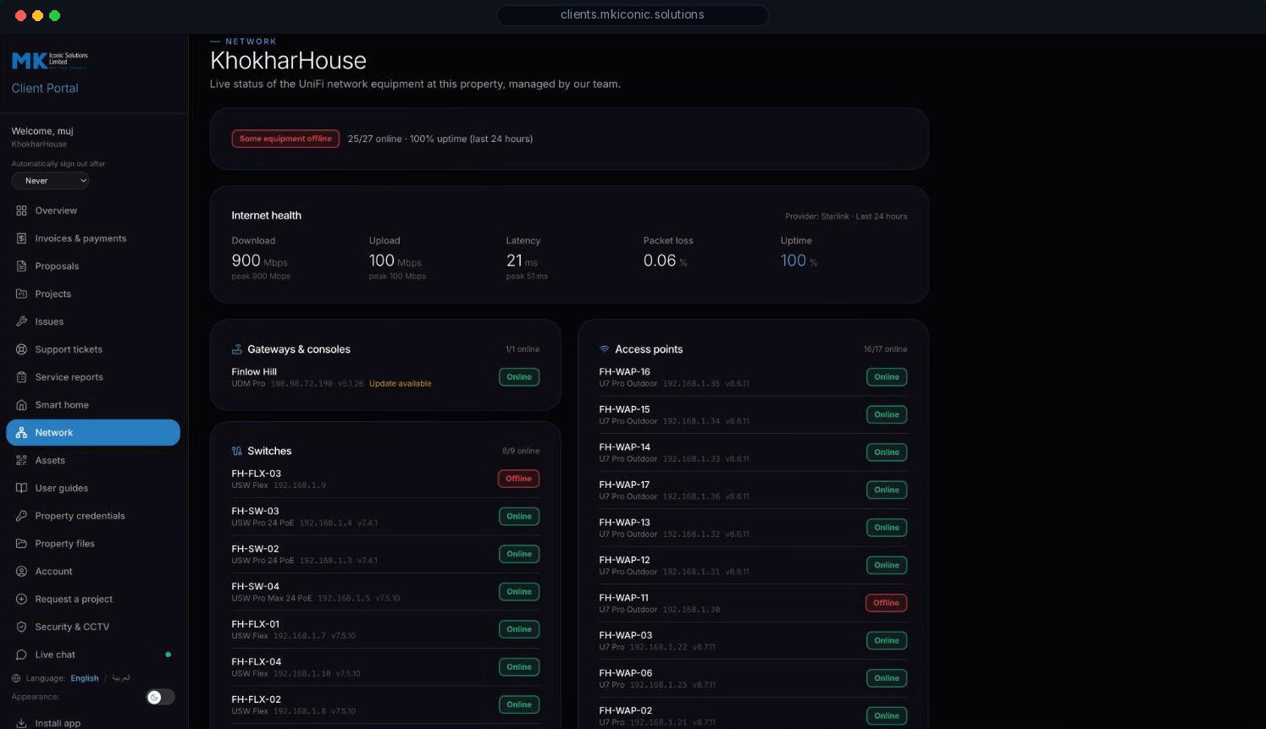Viewport: 1266px width, 729px height.
Task: Click the Offline status badge for FH-WAP-11
Action: pos(886,603)
